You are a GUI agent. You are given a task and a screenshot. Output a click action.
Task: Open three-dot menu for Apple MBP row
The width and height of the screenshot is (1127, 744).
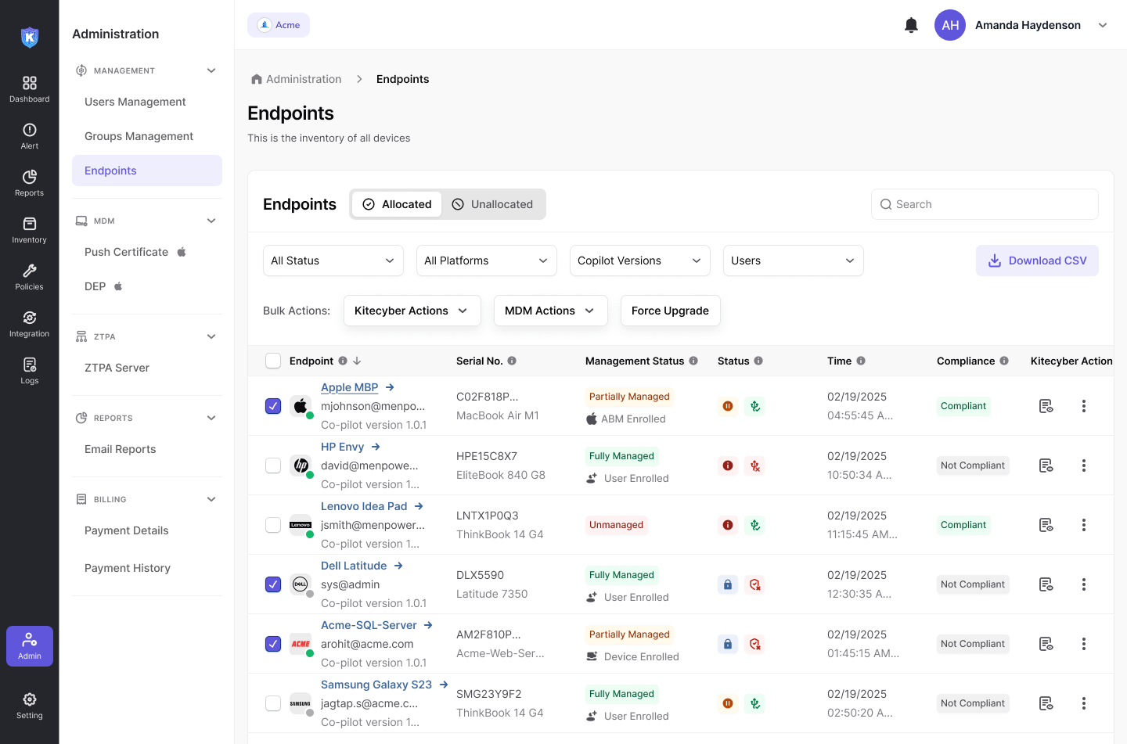pos(1083,406)
